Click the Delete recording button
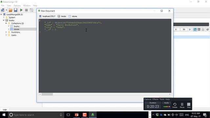 [175, 105]
